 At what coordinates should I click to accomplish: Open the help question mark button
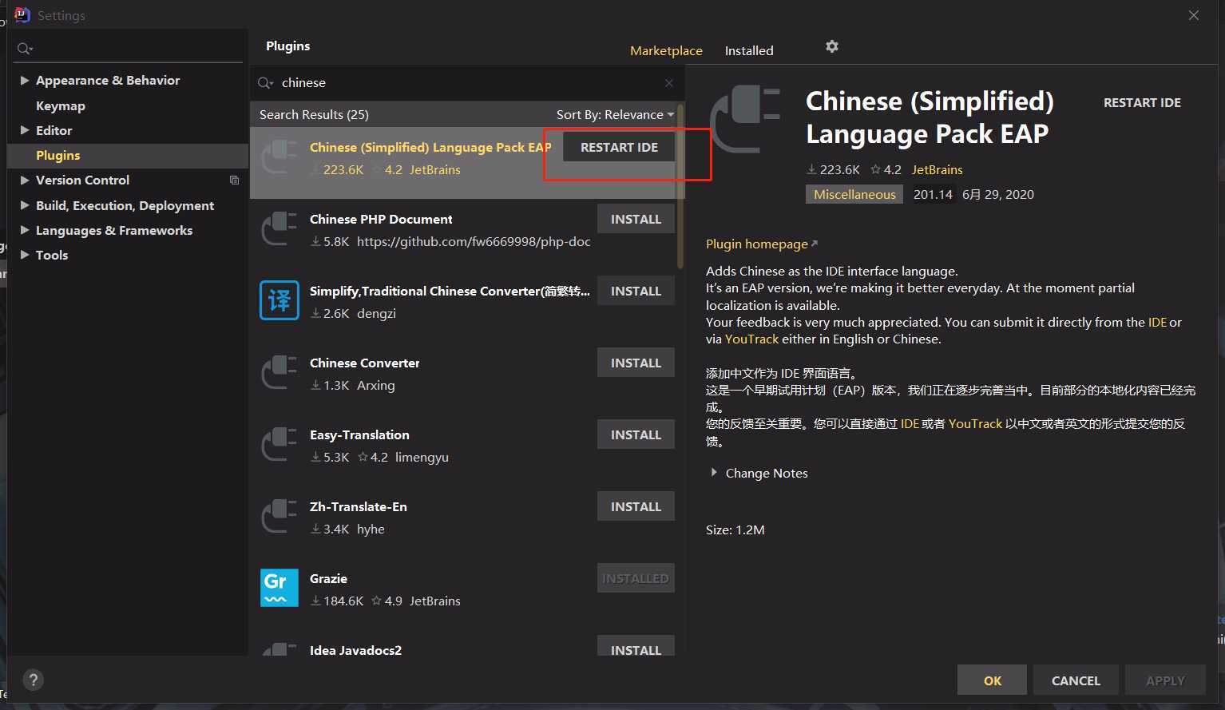tap(33, 680)
